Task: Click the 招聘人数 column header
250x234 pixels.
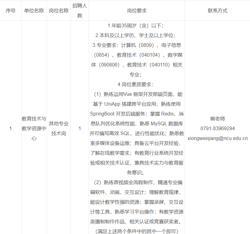Action: tap(80, 10)
